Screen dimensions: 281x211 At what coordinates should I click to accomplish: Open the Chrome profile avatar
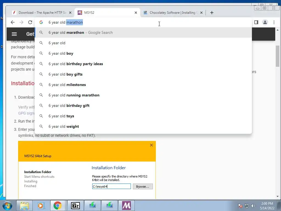coord(265,22)
